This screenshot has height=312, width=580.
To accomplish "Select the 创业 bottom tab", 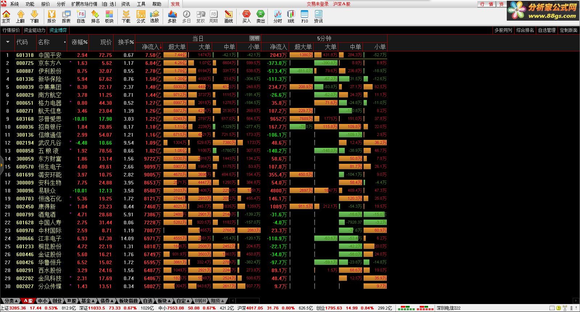I will [57, 301].
